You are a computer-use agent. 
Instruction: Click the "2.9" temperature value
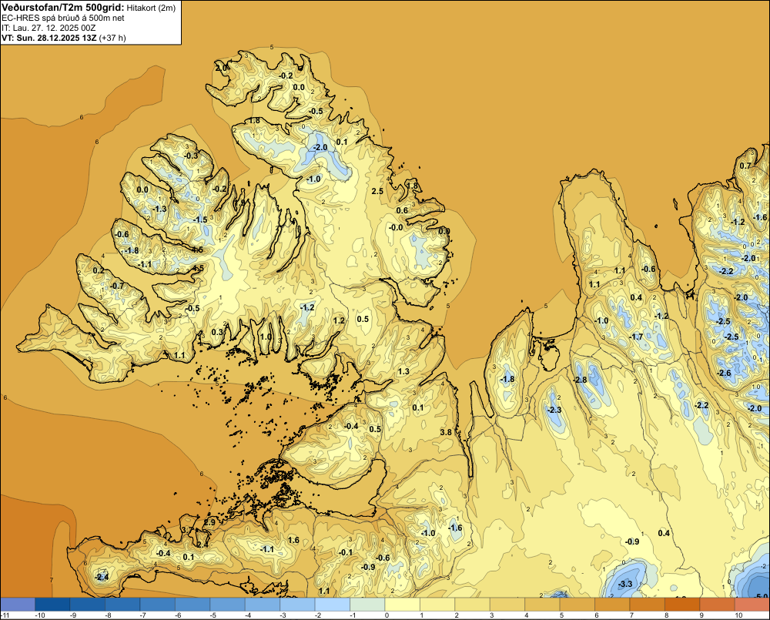pos(209,523)
